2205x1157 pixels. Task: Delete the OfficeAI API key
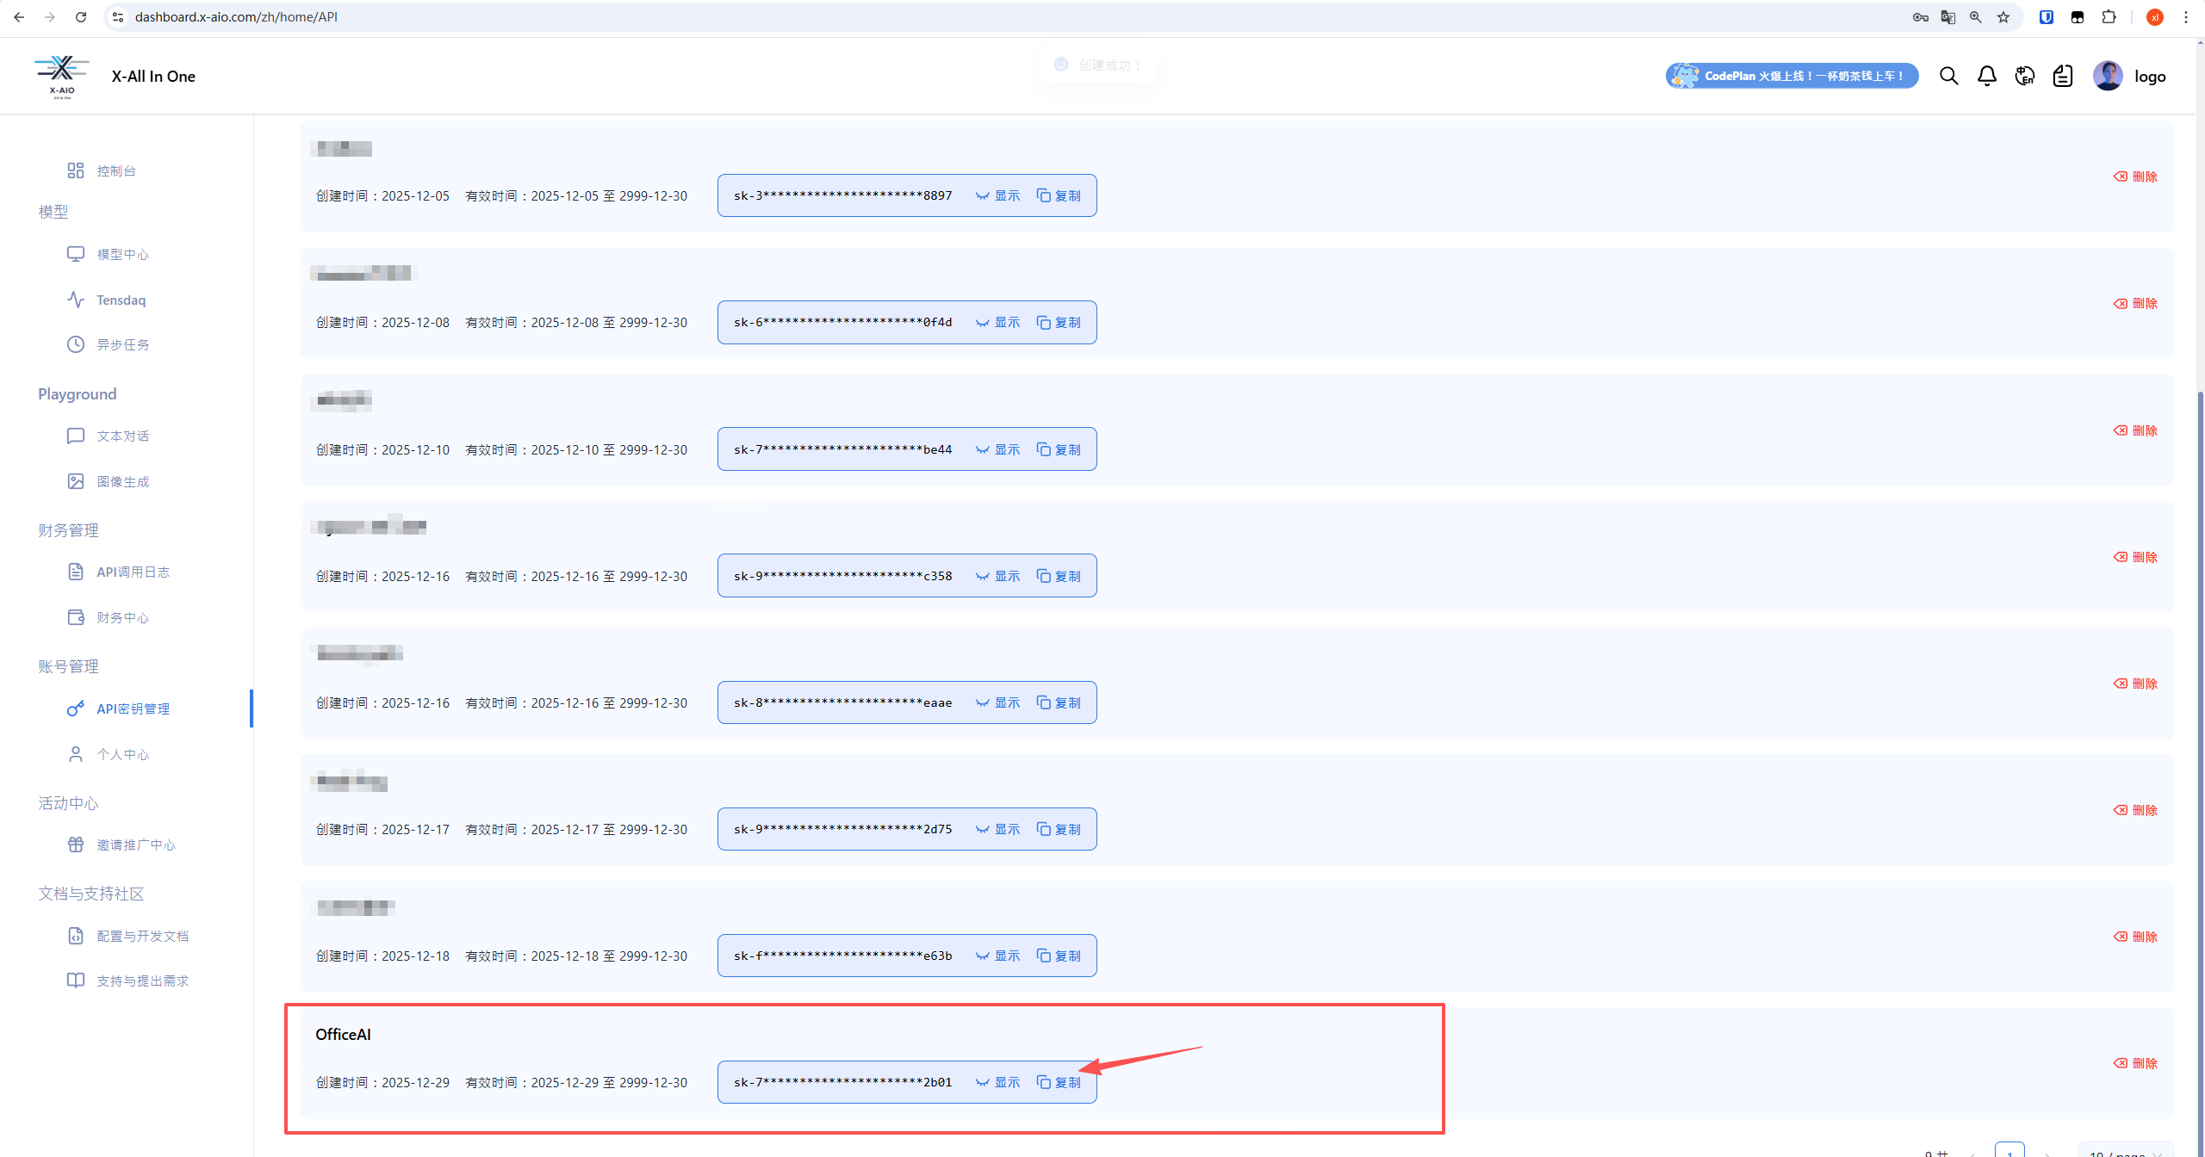(2135, 1063)
